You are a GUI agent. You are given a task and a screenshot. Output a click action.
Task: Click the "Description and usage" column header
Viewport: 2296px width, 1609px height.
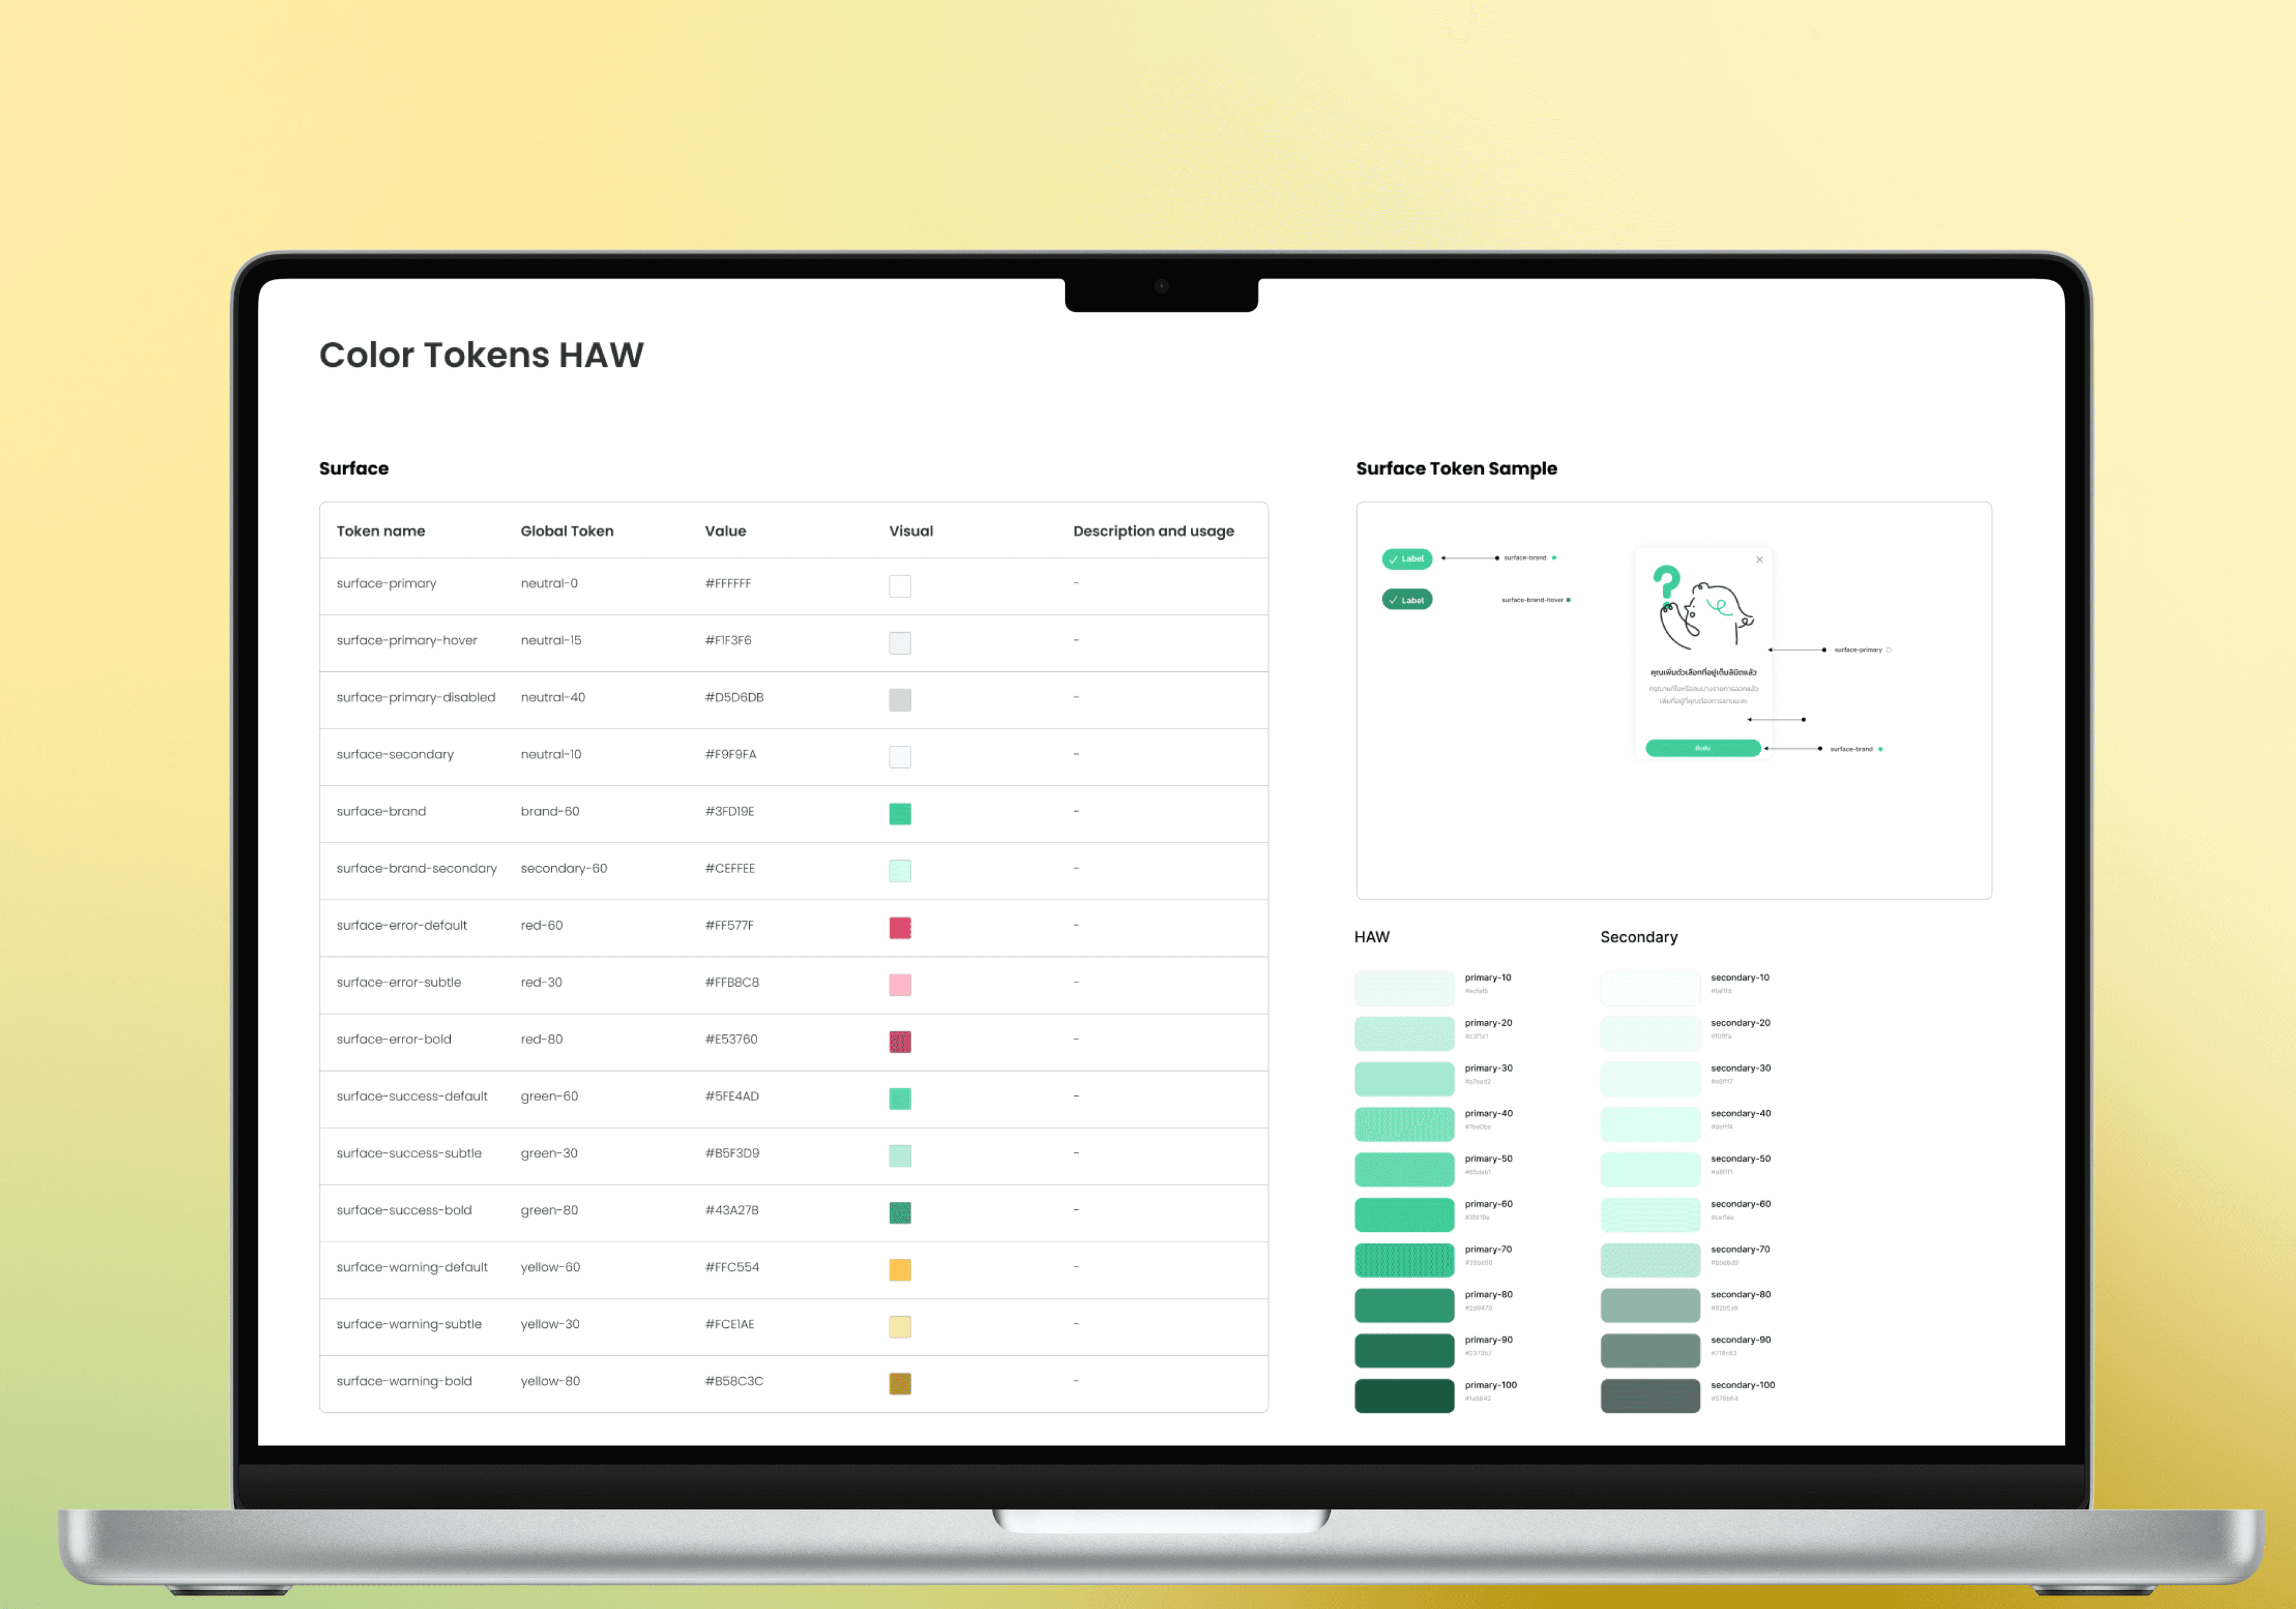click(x=1154, y=531)
